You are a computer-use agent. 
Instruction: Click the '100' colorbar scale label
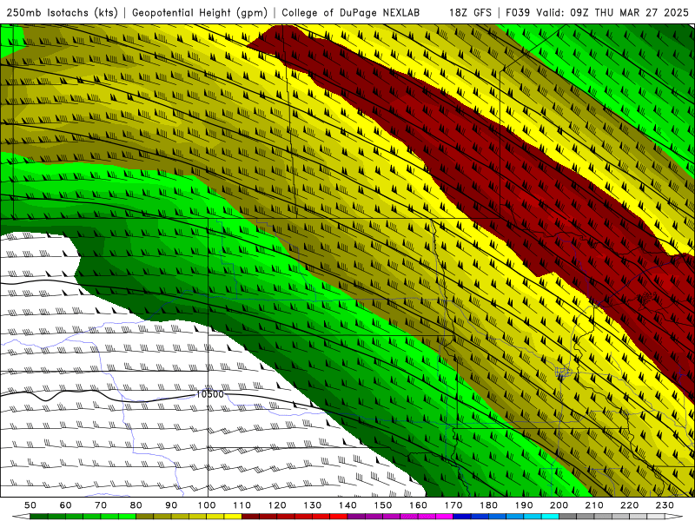pos(207,505)
